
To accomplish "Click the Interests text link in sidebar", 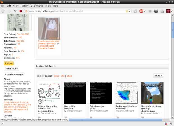I will coord(17,107).
